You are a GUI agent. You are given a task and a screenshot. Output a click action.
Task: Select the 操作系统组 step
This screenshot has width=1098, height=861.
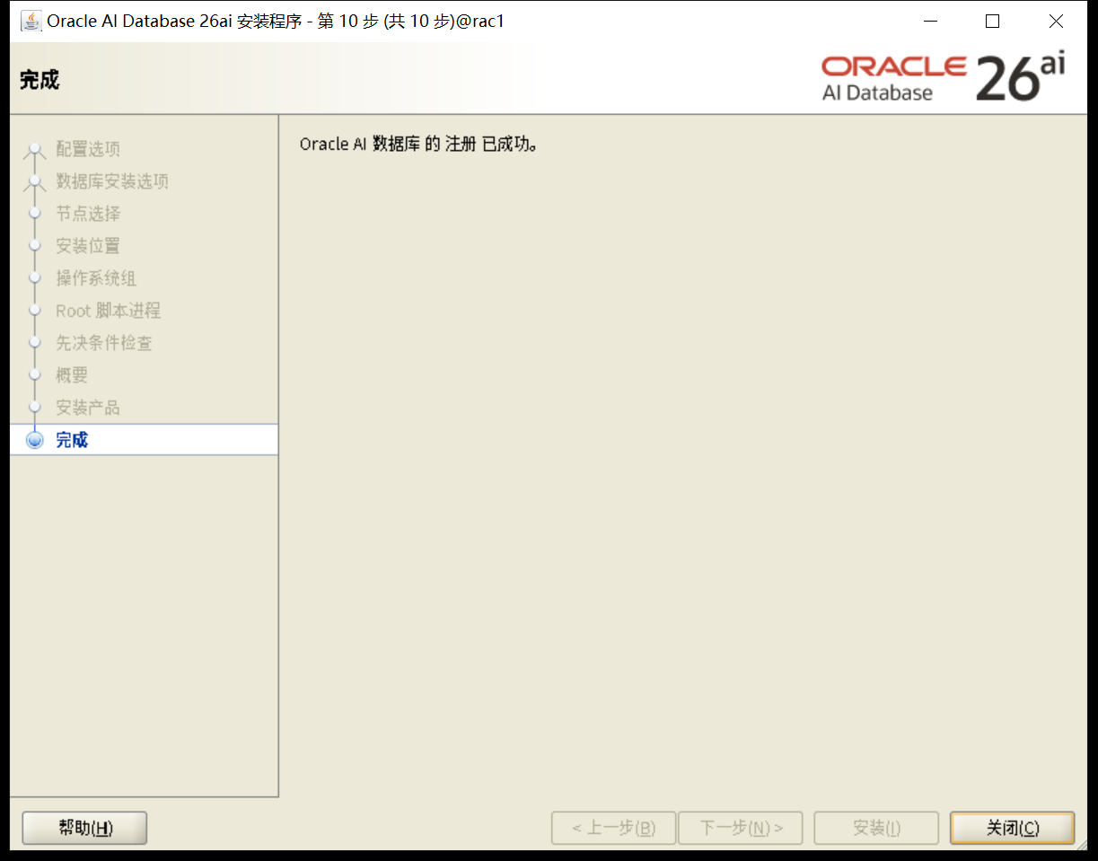96,278
